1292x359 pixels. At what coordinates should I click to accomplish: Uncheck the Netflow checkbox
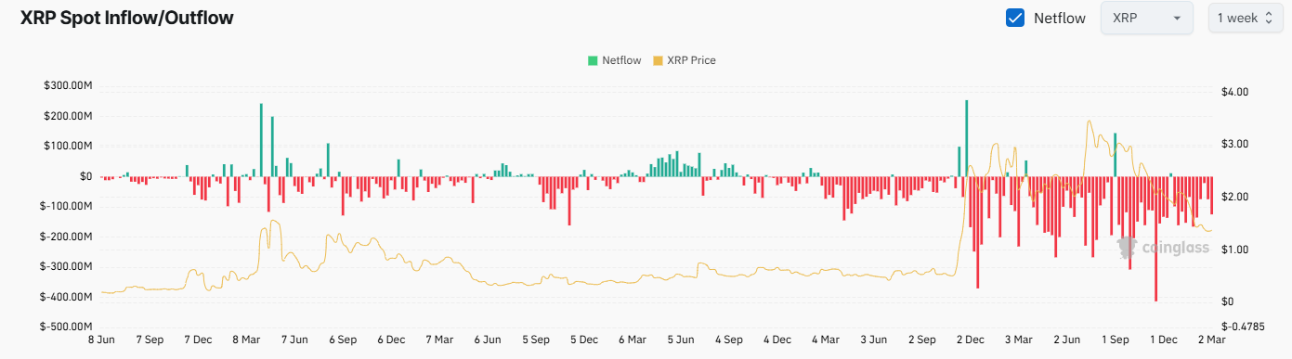(x=1015, y=18)
